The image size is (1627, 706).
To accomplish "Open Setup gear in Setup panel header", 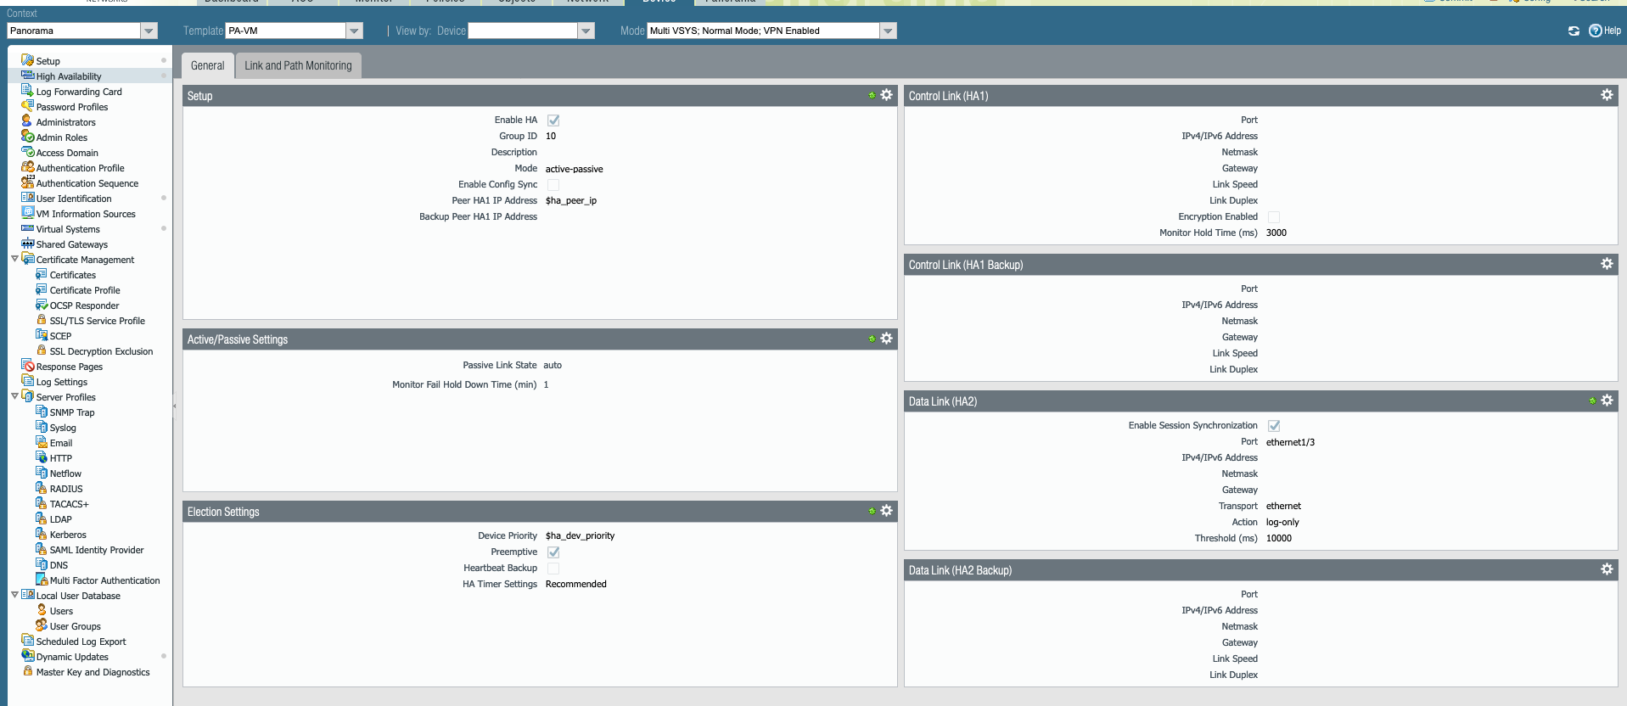I will click(x=886, y=95).
